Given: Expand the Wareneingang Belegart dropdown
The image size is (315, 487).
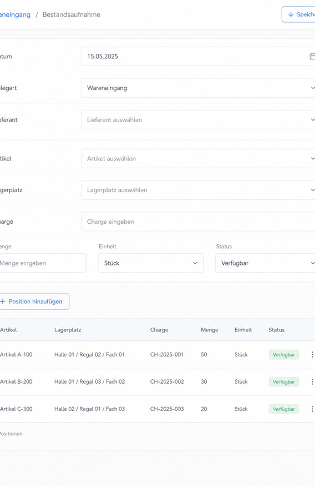Looking at the screenshot, I should pyautogui.click(x=198, y=88).
